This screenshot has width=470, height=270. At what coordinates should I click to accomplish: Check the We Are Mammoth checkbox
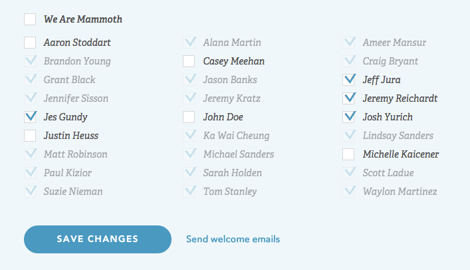(x=30, y=19)
